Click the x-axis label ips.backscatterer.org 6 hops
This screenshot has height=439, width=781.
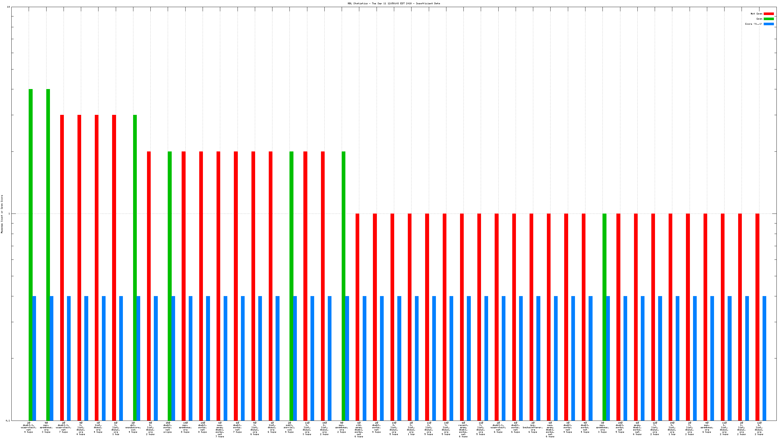pyautogui.click(x=533, y=427)
